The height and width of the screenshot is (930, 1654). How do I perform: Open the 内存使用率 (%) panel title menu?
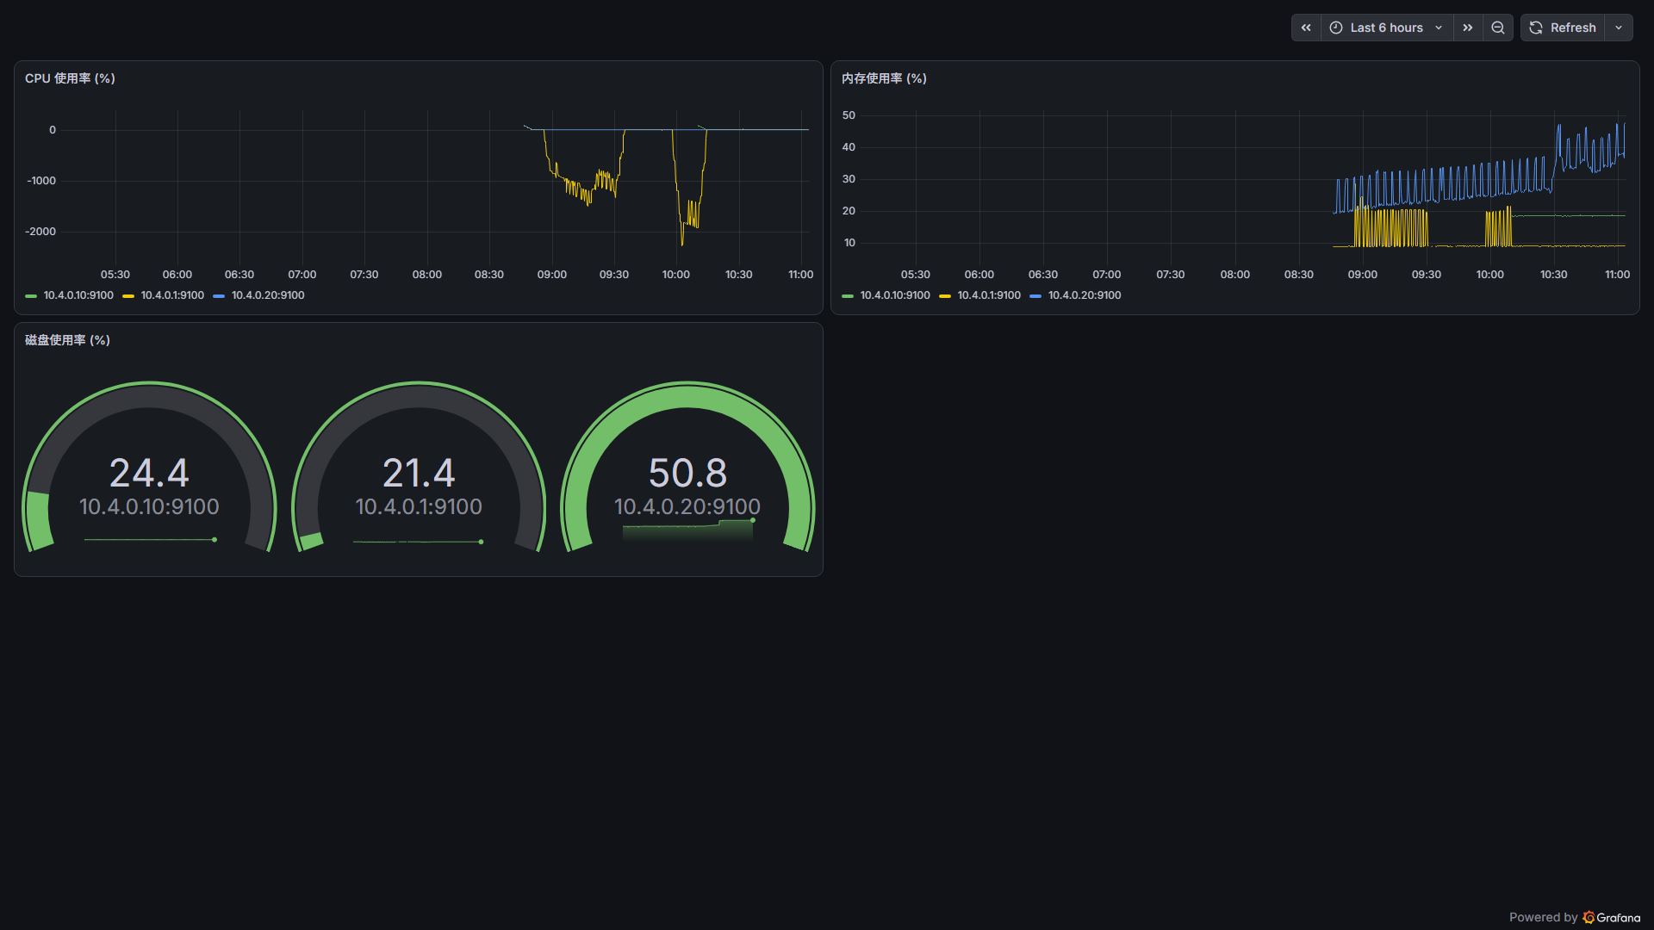pos(884,78)
